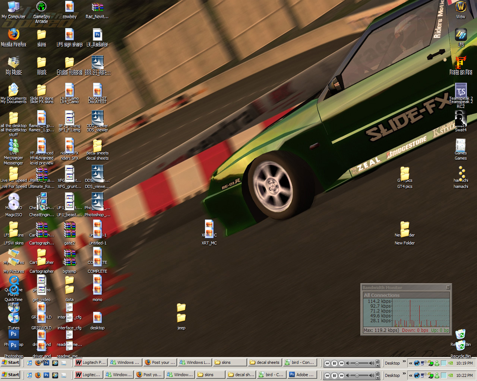Select the hamachi desktop shortcut
The image size is (477, 381).
click(x=461, y=177)
